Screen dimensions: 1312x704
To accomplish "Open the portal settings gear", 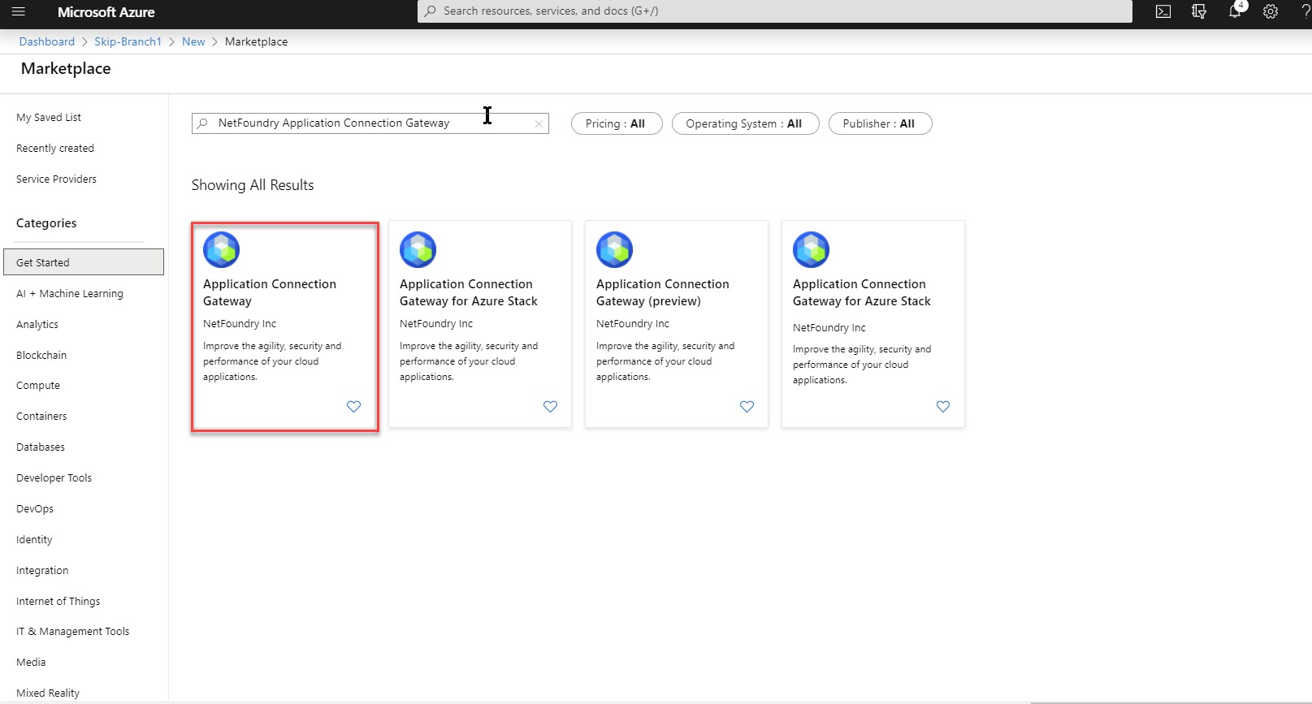I will pos(1271,11).
